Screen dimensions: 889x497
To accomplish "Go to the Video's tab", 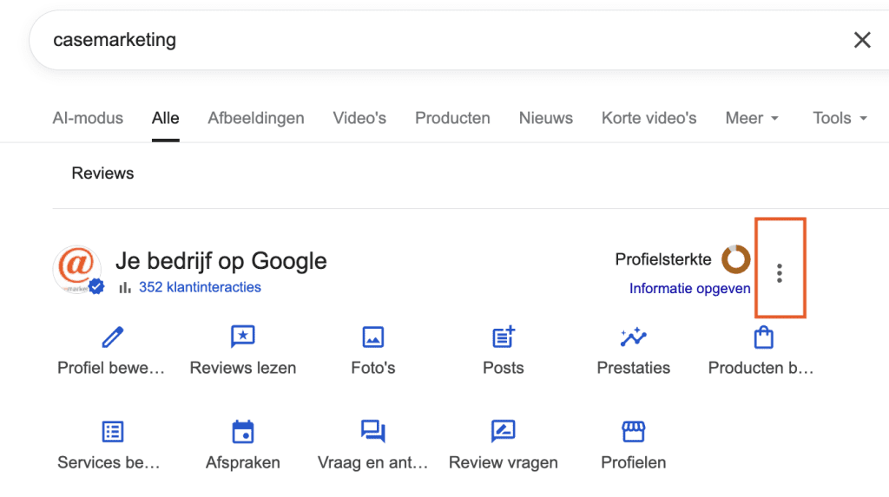I will pyautogui.click(x=359, y=118).
